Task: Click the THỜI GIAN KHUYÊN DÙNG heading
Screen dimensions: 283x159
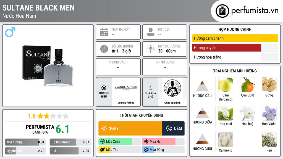Action: click(x=141, y=115)
